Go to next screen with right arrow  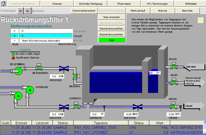27,11
